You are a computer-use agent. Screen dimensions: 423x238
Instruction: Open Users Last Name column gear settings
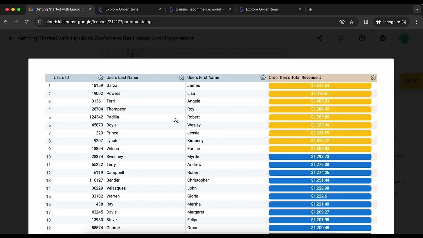point(182,78)
